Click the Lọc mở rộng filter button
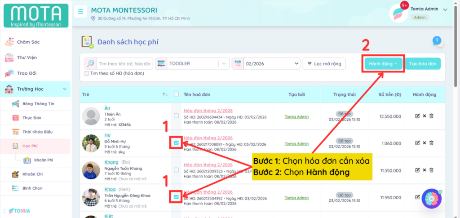The height and width of the screenshot is (218, 460). pos(324,64)
